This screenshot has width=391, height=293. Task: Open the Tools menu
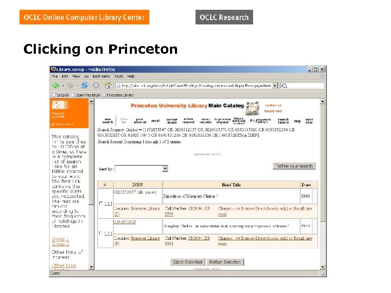[119, 77]
